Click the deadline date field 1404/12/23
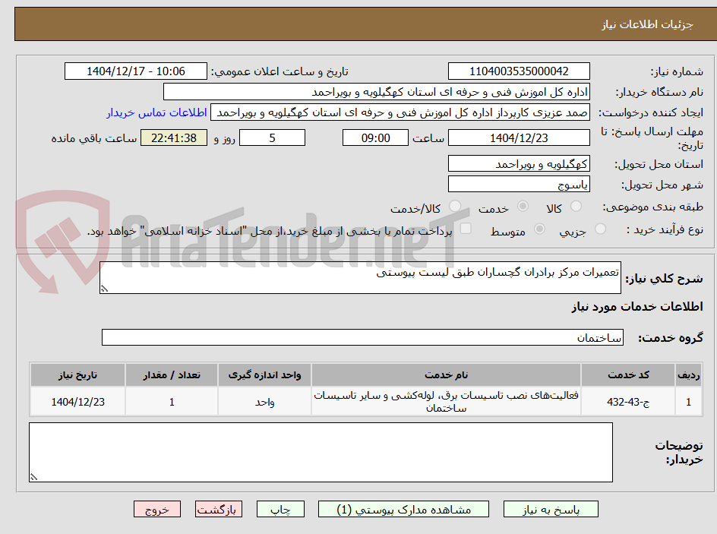 [519, 137]
